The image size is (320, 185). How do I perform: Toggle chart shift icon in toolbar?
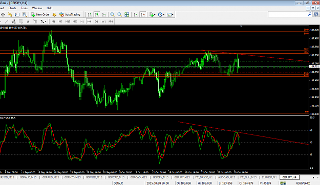pyautogui.click(x=143, y=14)
